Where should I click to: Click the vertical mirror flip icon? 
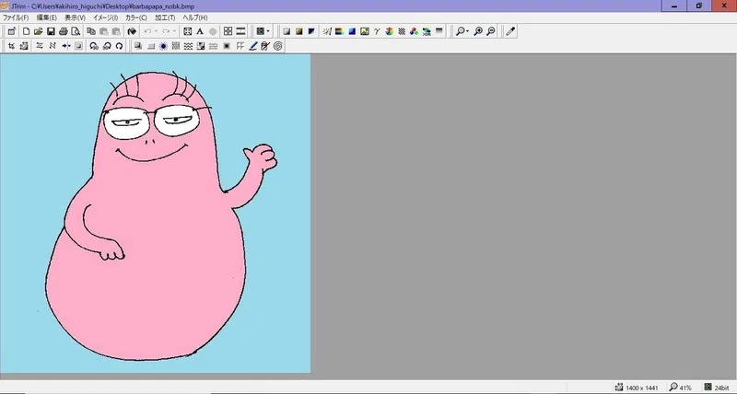pyautogui.click(x=40, y=46)
